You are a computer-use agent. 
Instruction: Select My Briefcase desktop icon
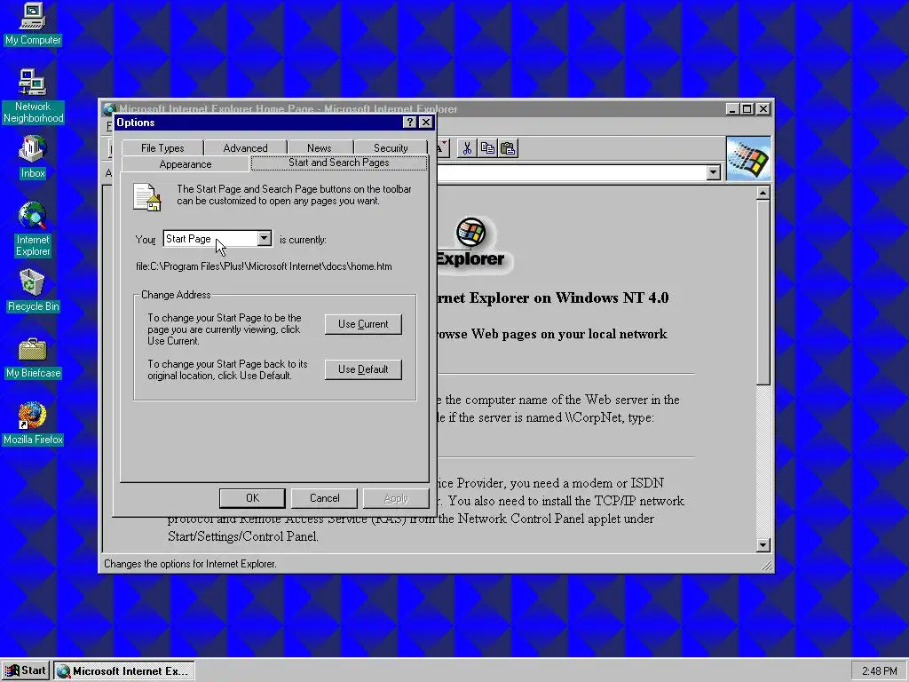(x=33, y=358)
